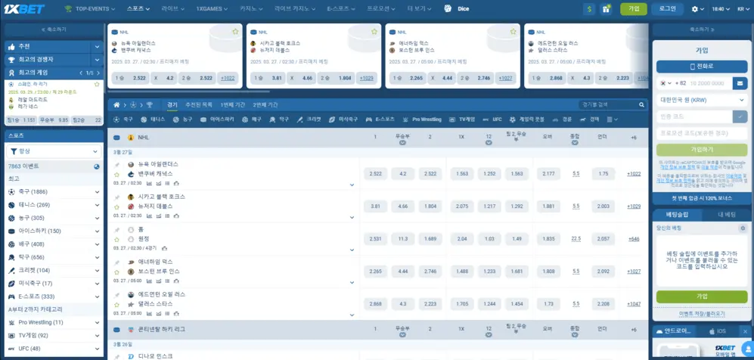Image resolution: width=754 pixels, height=360 pixels.
Task: Open the 라이브 menu
Action: tap(172, 8)
